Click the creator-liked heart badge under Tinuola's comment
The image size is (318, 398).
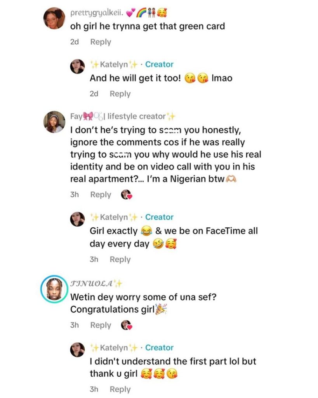click(127, 325)
